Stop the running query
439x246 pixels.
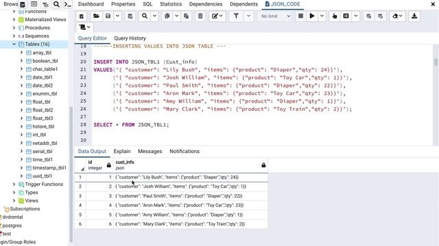pyautogui.click(x=300, y=16)
